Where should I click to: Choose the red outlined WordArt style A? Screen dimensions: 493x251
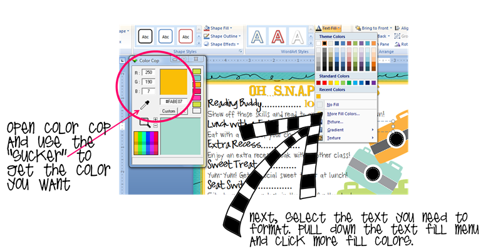[278, 37]
